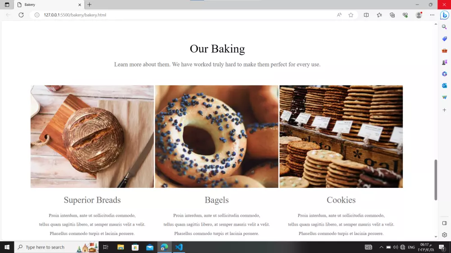The image size is (451, 253).
Task: Open a new browser tab
Action: pos(89,4)
